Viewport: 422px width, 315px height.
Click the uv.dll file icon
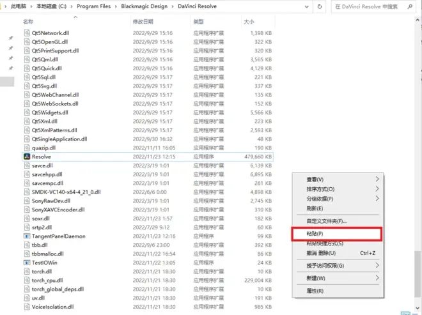[x=27, y=298]
